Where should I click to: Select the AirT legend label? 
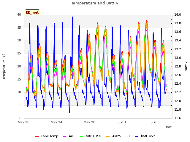[x=72, y=136]
